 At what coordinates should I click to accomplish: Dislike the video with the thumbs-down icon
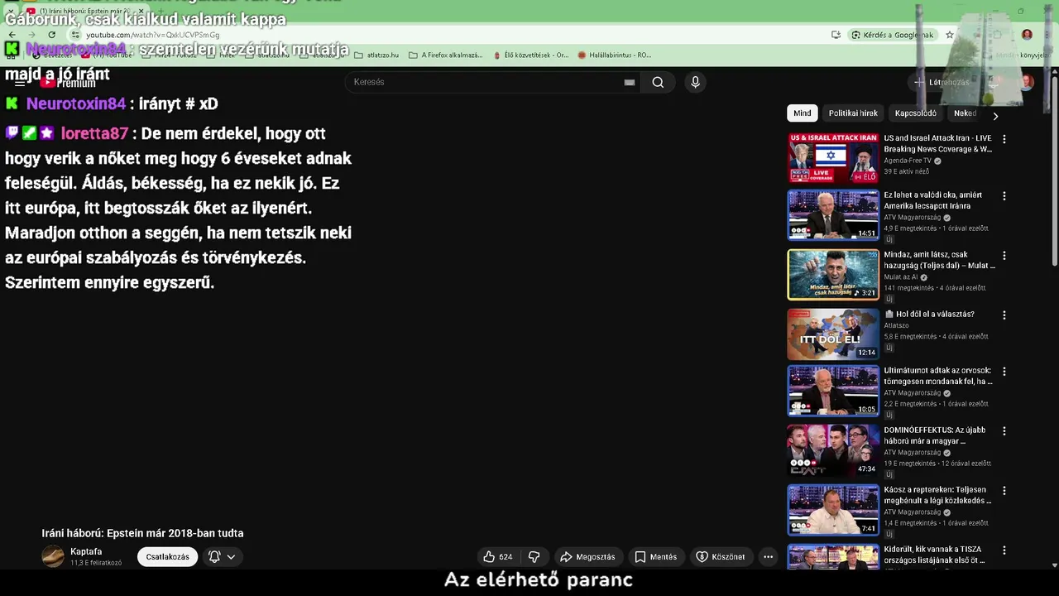[534, 557]
